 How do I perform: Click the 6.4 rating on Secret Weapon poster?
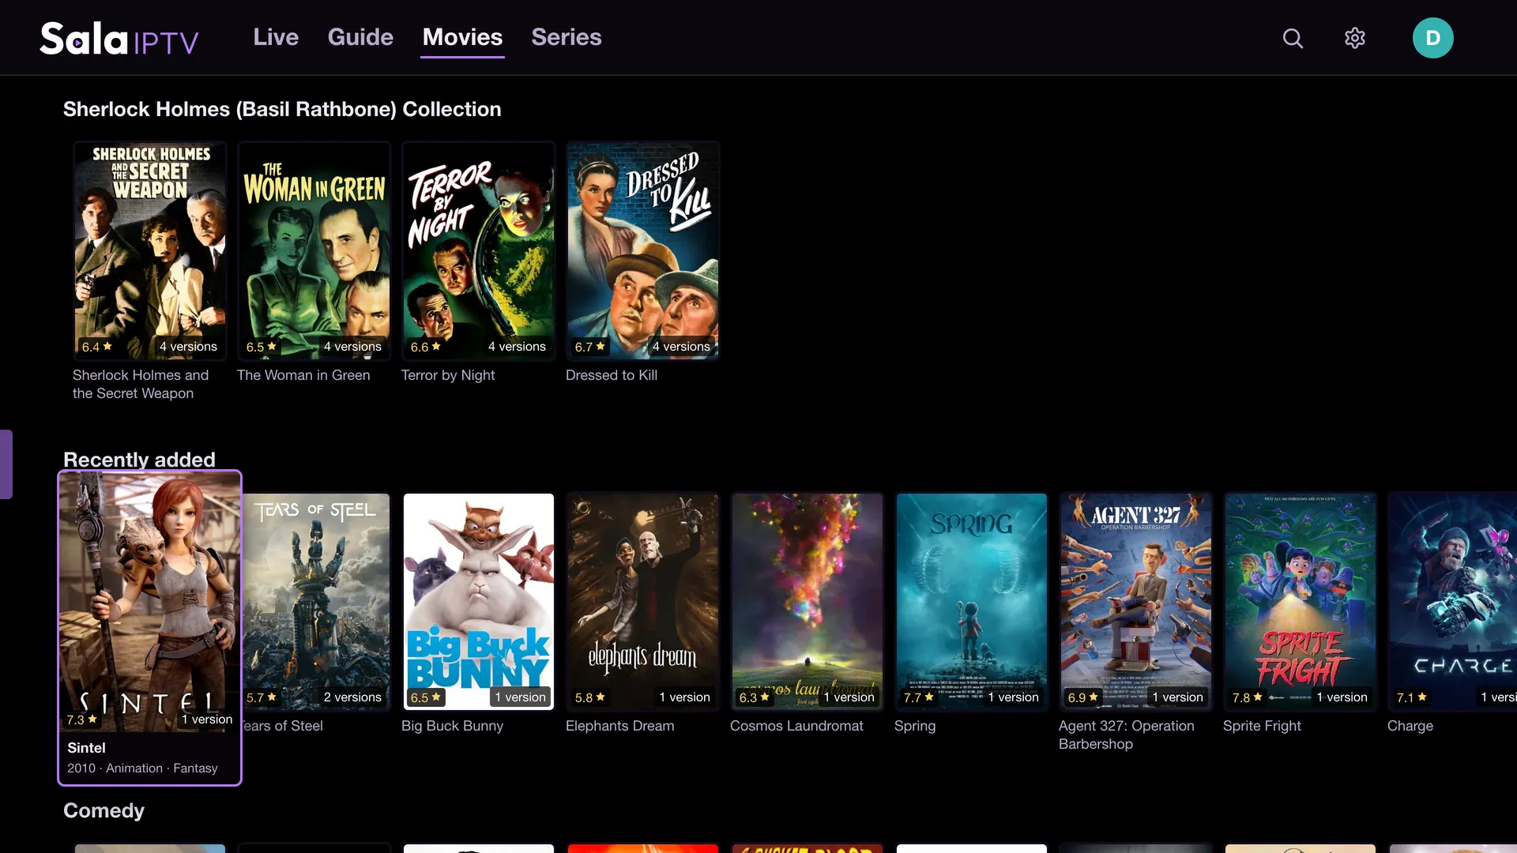tap(96, 347)
